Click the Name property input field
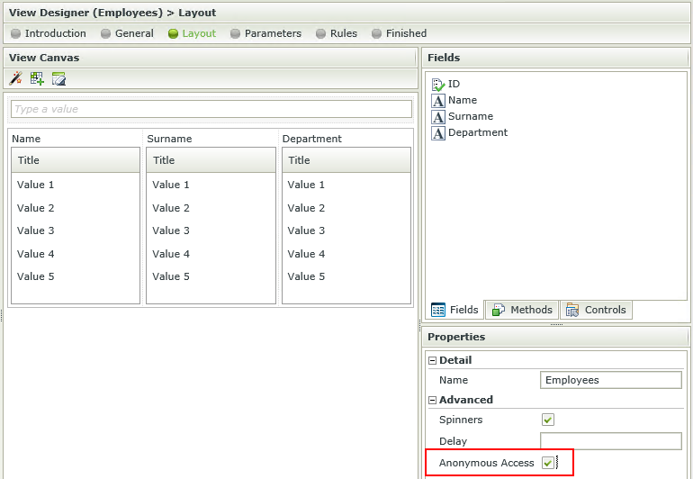 click(x=611, y=380)
